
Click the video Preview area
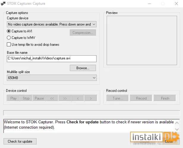(142, 40)
